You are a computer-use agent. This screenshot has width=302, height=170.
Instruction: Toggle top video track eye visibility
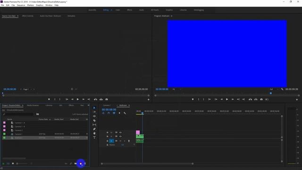(120, 133)
